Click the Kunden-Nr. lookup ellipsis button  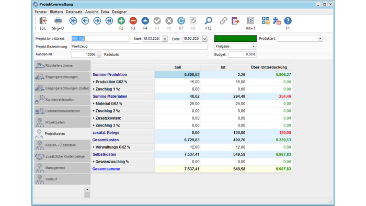(99, 54)
